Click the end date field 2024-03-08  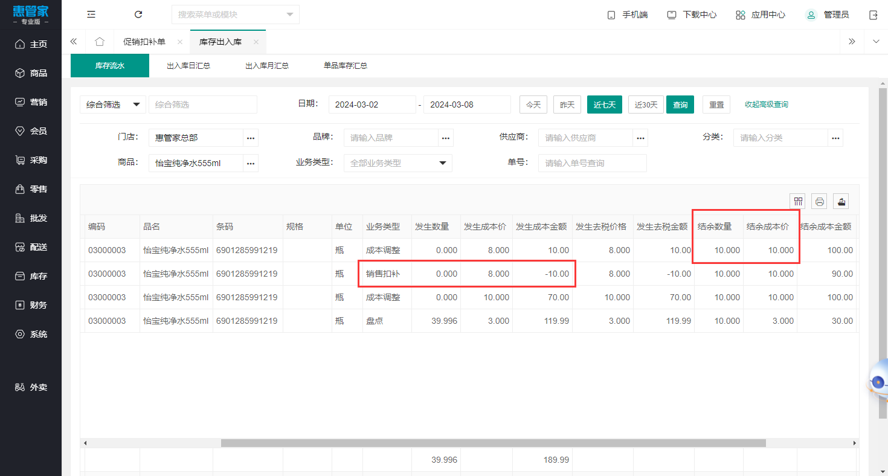tap(468, 105)
